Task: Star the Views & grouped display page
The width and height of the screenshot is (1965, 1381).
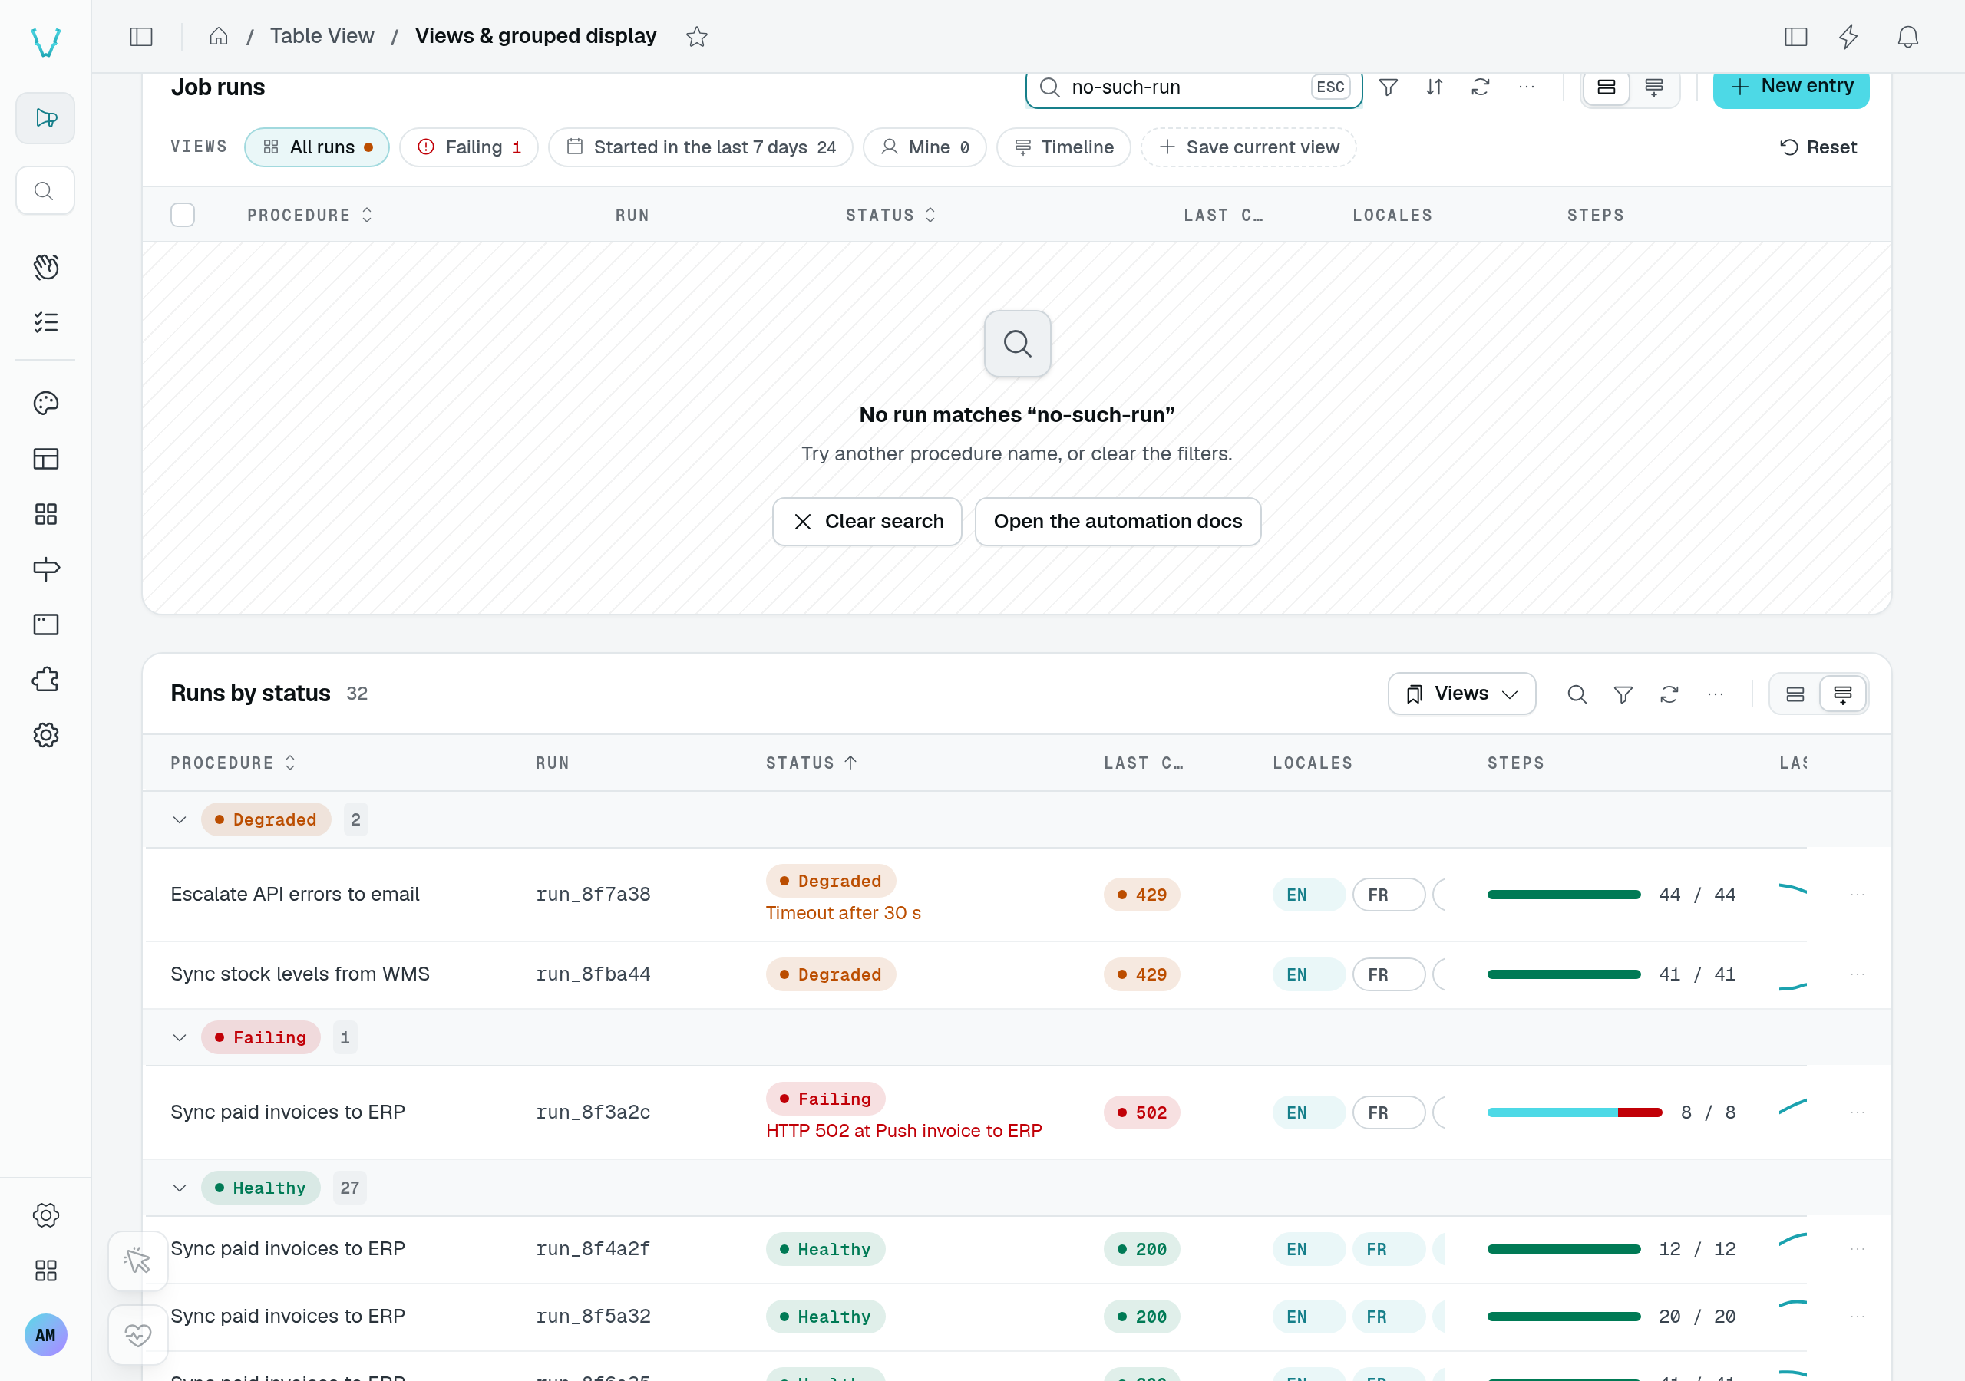Action: pyautogui.click(x=697, y=37)
